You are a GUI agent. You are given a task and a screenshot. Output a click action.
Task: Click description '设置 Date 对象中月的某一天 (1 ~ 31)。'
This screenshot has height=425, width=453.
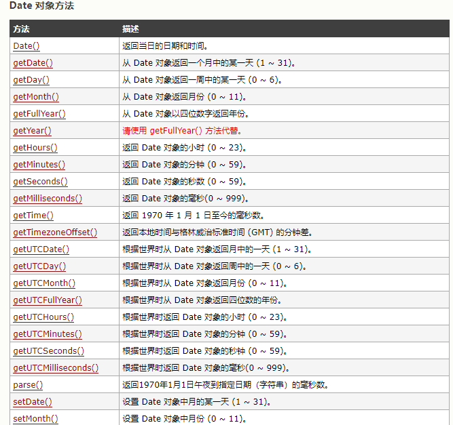[x=197, y=402]
